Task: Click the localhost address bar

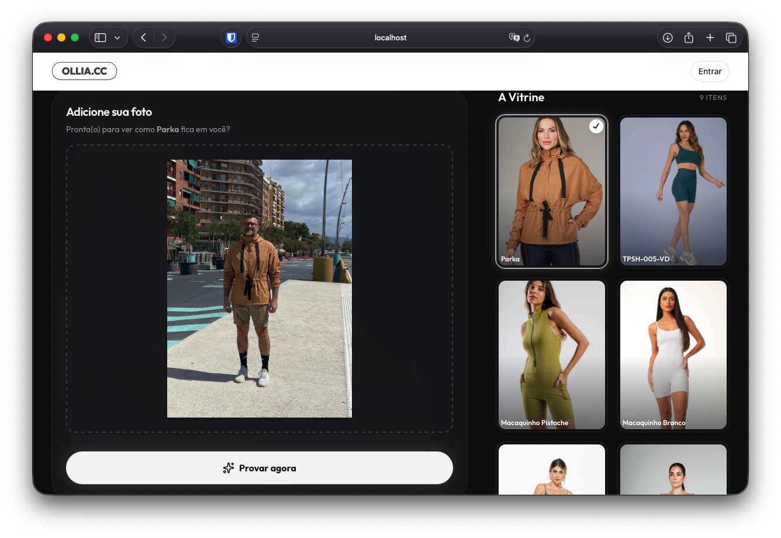Action: tap(390, 37)
